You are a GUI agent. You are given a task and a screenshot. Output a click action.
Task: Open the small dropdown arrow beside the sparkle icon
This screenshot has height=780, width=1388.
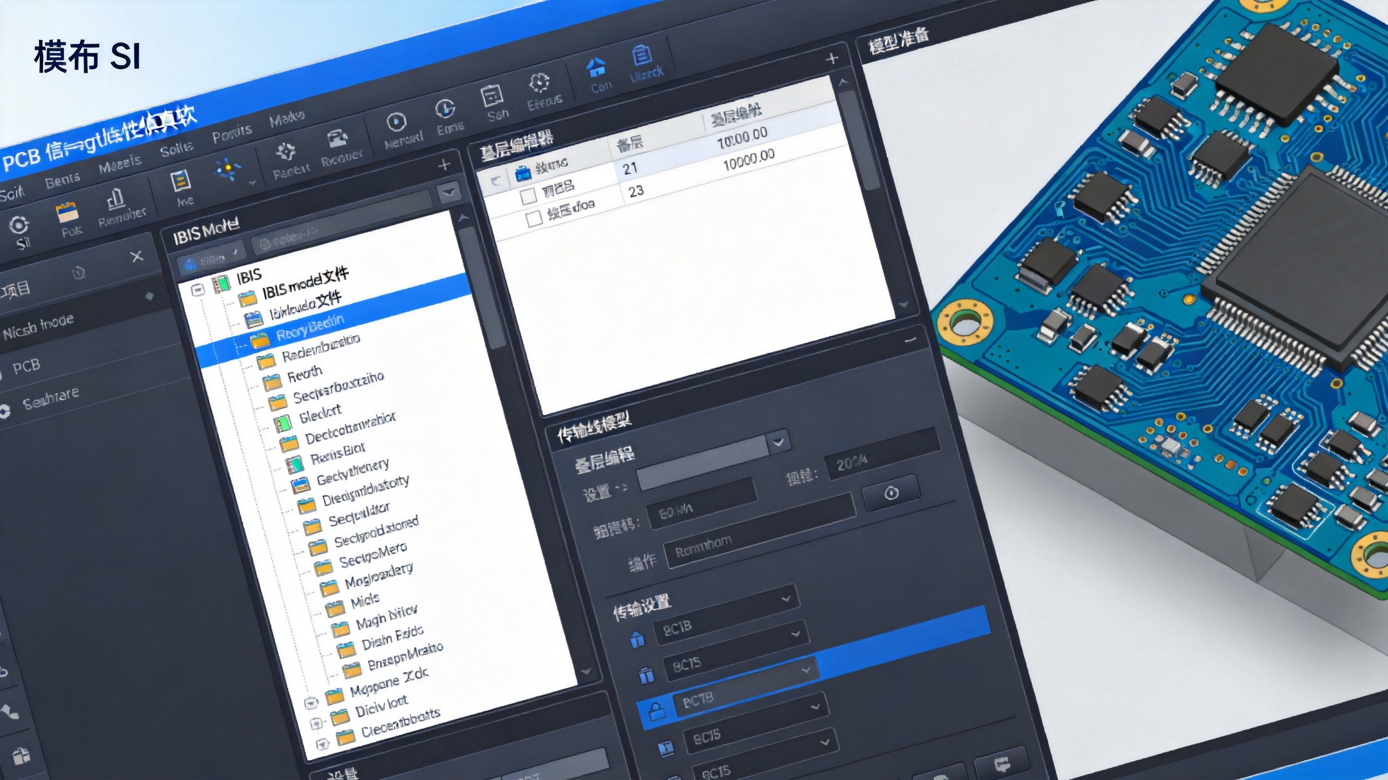[x=251, y=184]
